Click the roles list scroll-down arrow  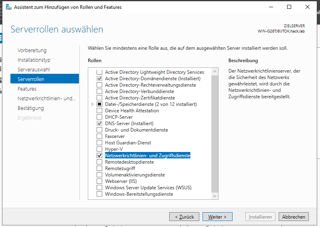215,196
